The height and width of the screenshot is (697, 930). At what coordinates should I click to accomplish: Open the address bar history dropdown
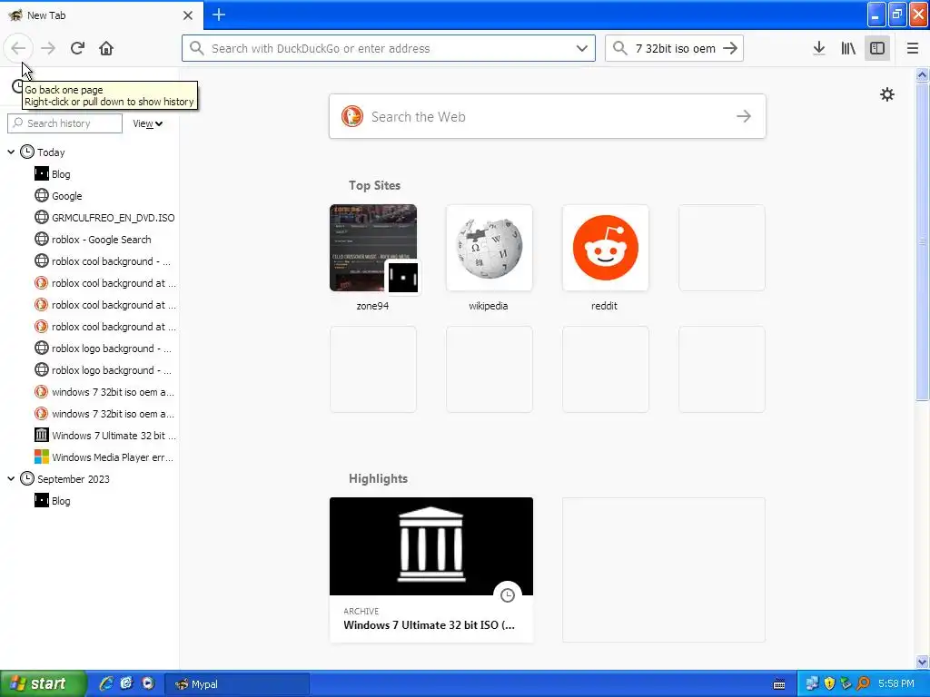click(x=582, y=48)
